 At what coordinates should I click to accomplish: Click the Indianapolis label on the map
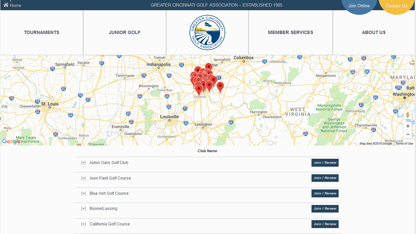(x=159, y=64)
